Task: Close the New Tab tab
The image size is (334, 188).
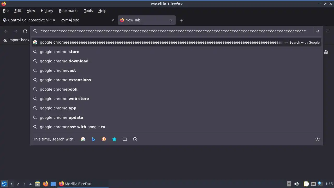Action: [x=171, y=20]
